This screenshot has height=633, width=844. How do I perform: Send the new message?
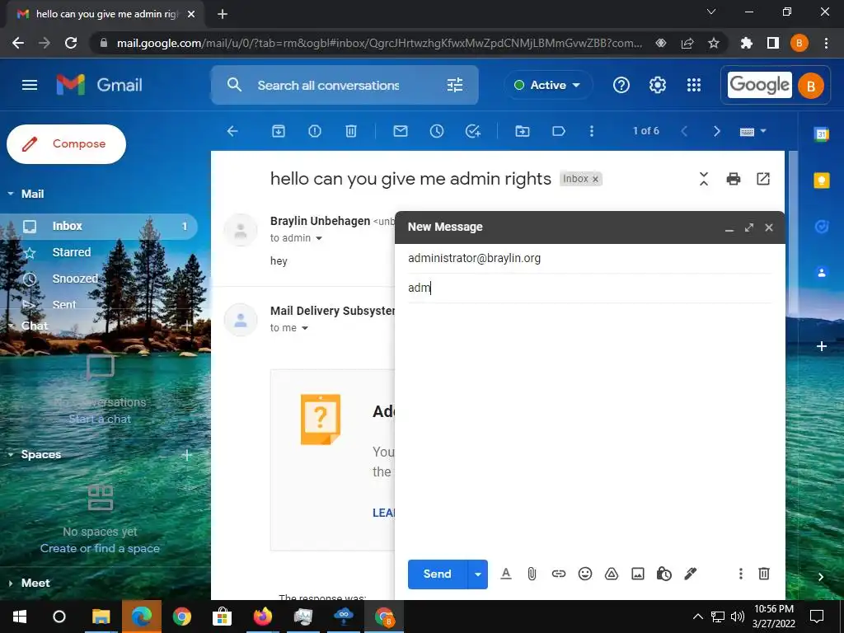point(437,574)
